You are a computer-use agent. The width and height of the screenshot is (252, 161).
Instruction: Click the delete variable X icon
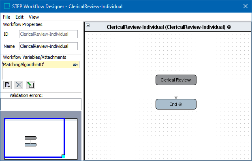(x=19, y=85)
